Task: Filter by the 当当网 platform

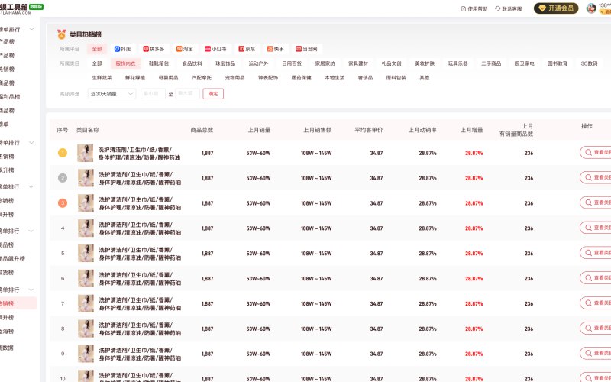Action: [x=306, y=49]
